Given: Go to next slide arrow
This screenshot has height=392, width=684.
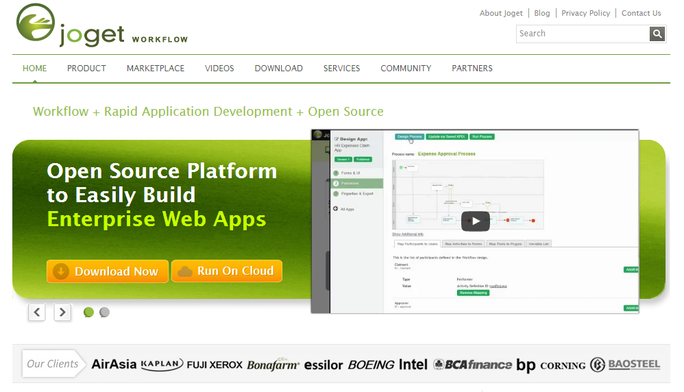Looking at the screenshot, I should [62, 313].
